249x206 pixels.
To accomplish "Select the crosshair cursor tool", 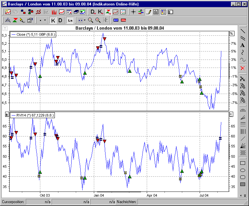I will 134,12.
